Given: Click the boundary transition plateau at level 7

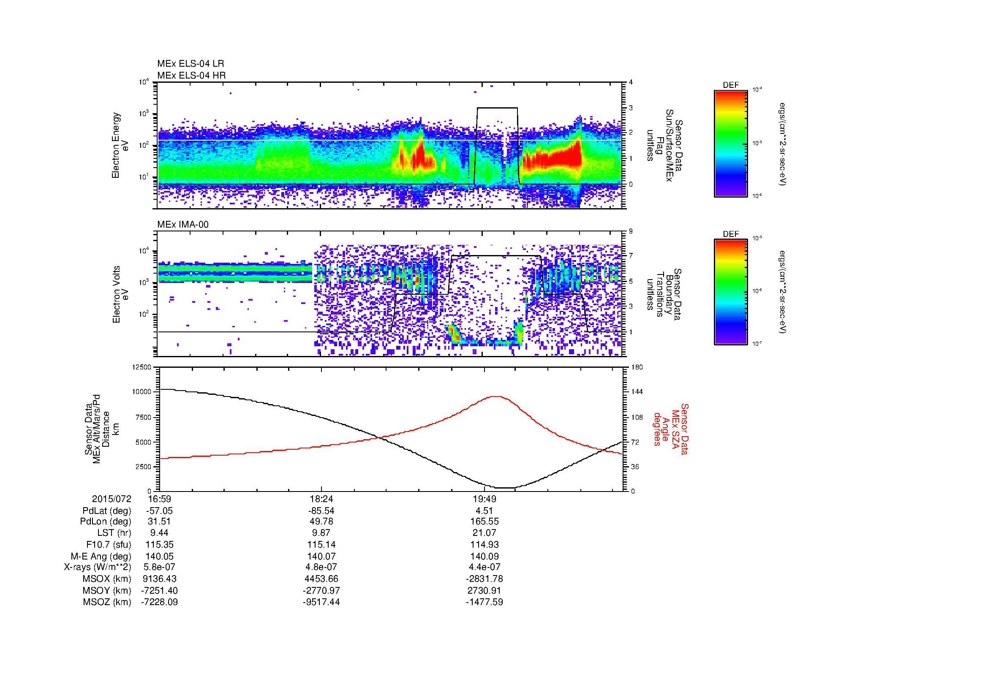Looking at the screenshot, I should click(496, 256).
